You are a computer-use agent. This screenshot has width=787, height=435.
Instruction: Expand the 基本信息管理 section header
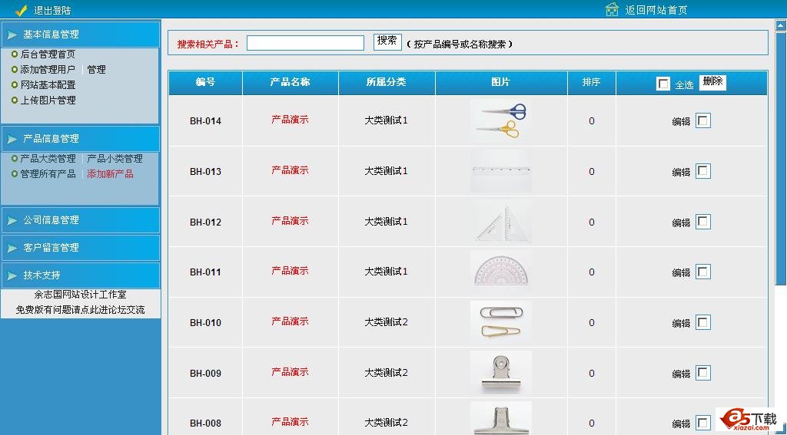(x=80, y=35)
